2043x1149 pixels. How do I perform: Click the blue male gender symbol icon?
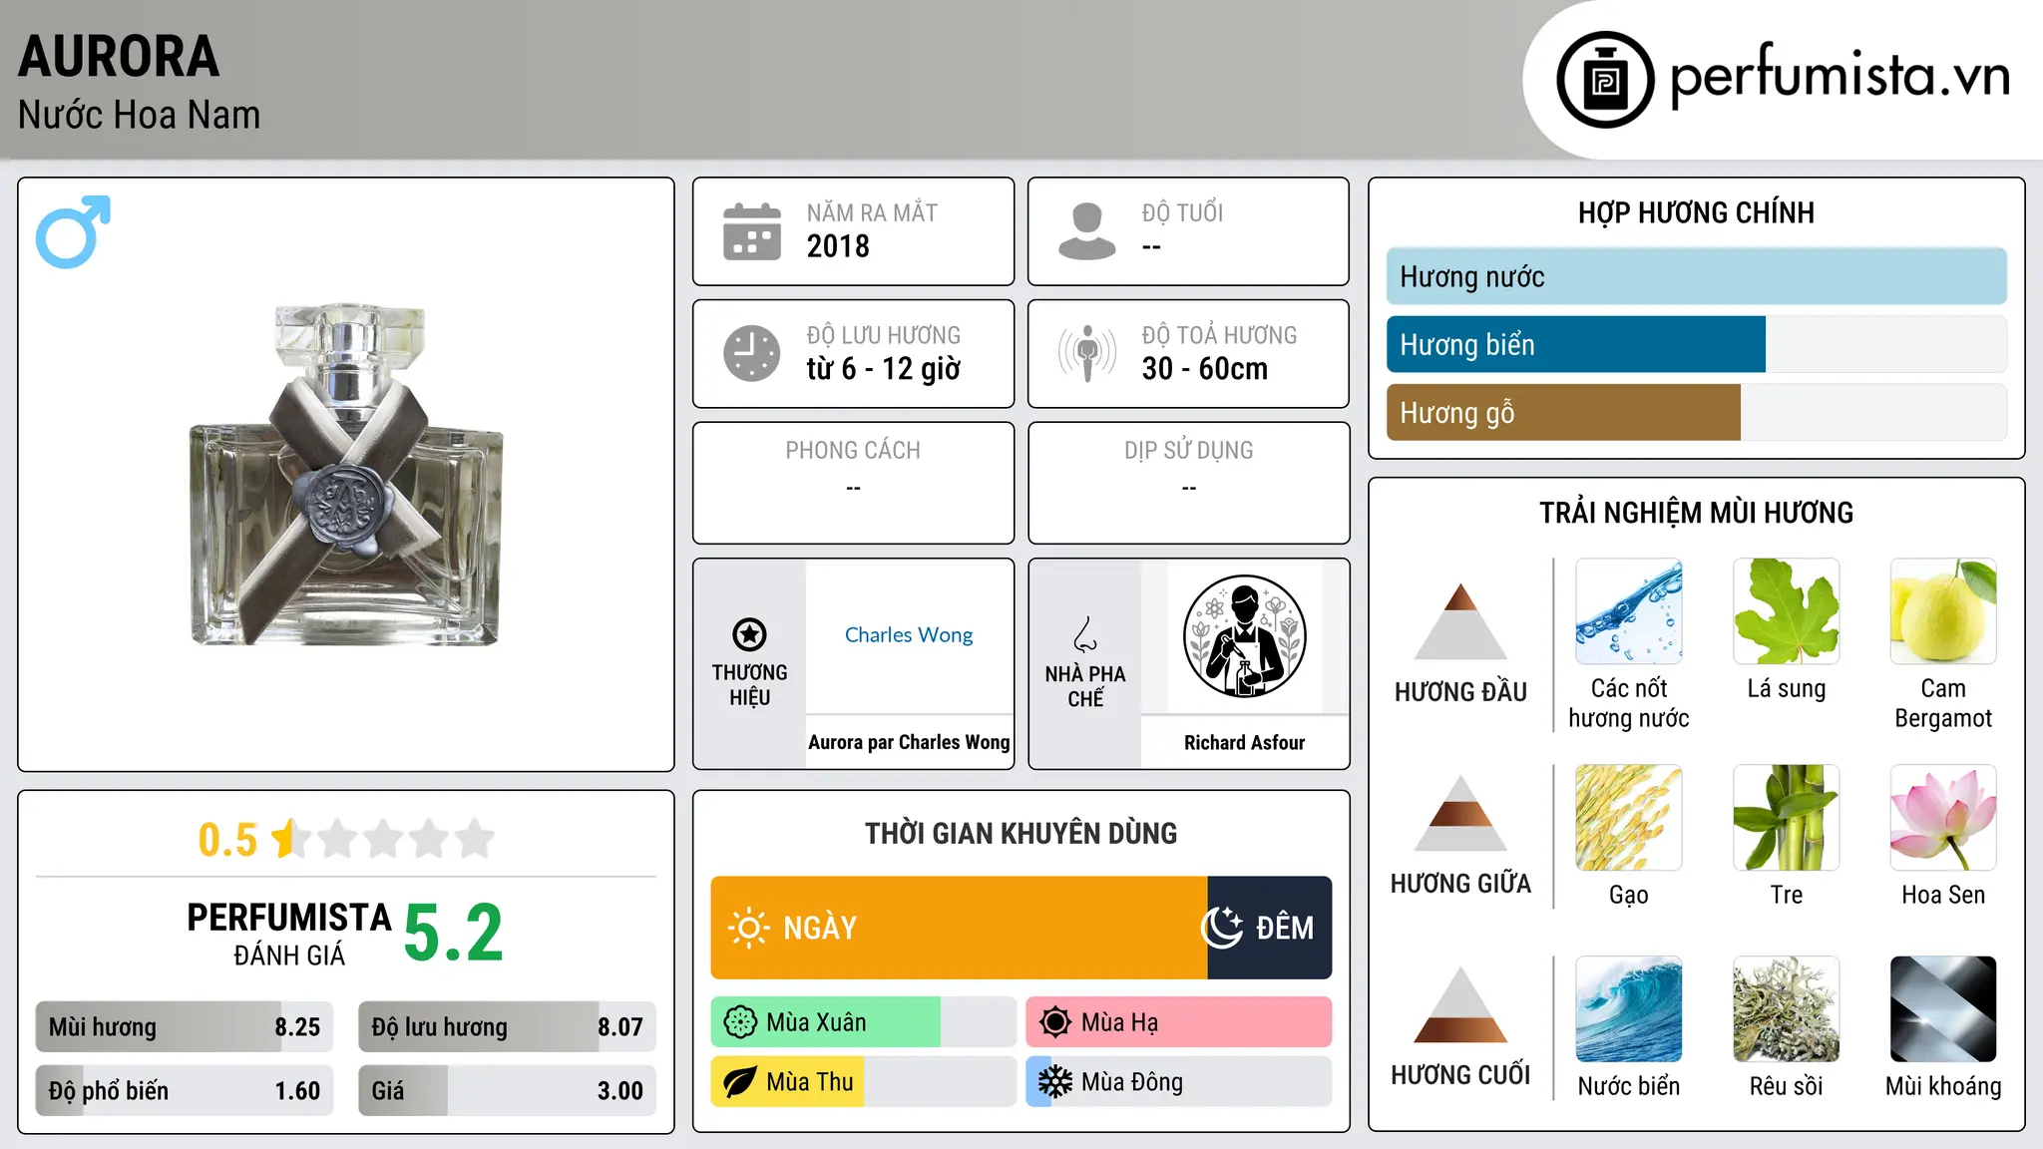coord(73,231)
